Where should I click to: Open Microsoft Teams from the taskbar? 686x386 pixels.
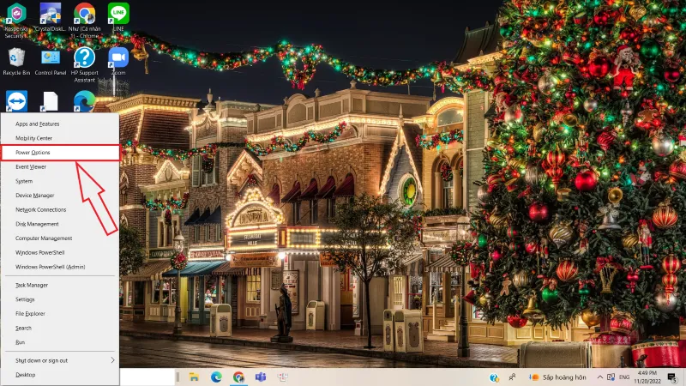[260, 377]
